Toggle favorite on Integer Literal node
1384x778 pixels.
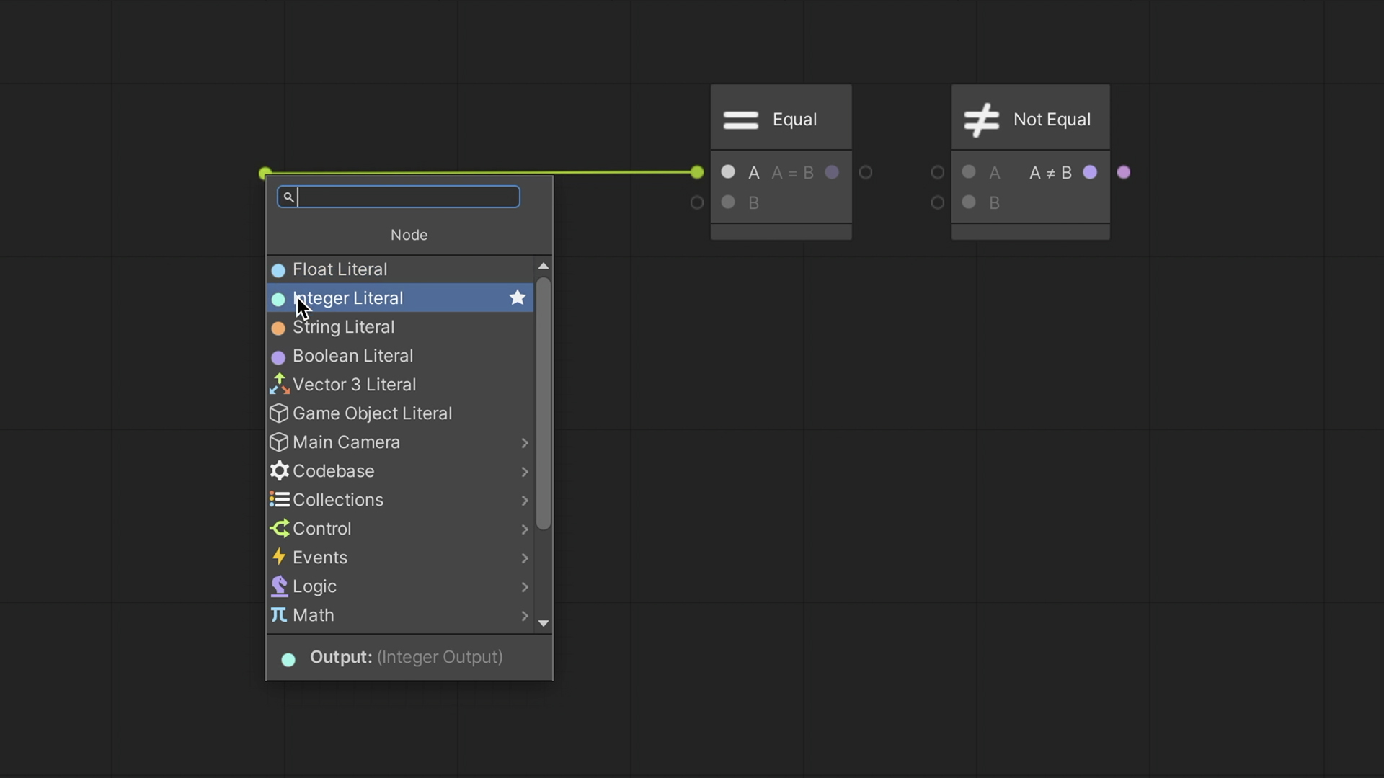(x=518, y=298)
